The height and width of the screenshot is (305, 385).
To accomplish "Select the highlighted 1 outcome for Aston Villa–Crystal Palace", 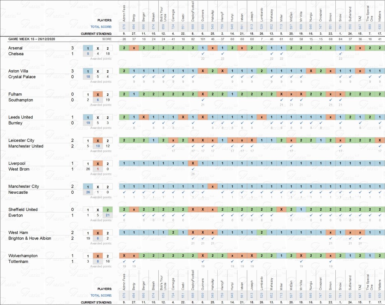I will coord(88,71).
